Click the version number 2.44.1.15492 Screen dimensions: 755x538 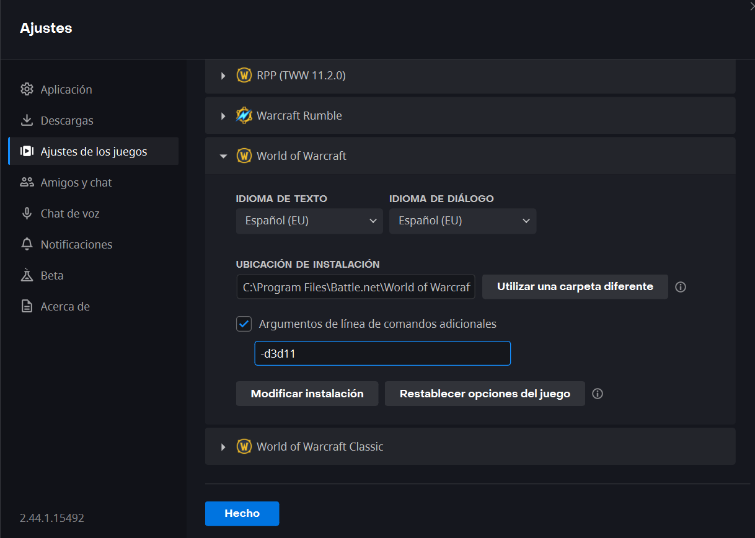coord(52,518)
